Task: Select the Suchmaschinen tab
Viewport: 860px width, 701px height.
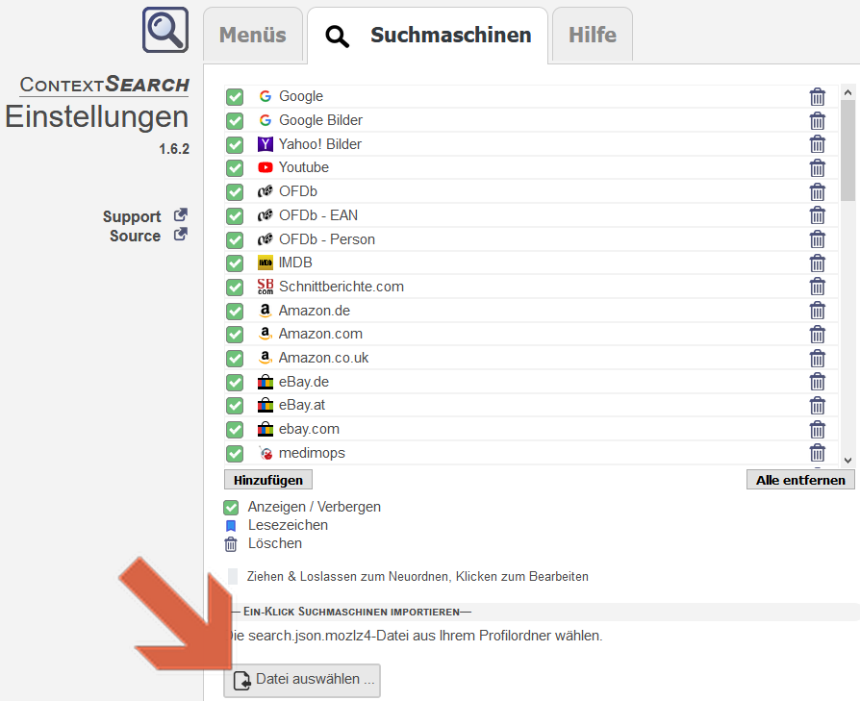Action: (x=428, y=35)
